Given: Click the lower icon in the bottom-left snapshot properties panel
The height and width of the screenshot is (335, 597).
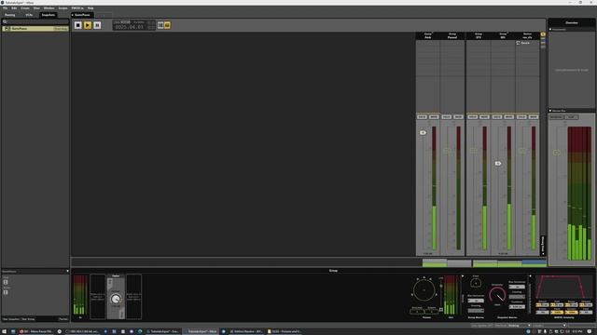Looking at the screenshot, I should [6, 292].
